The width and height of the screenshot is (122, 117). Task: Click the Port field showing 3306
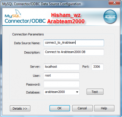pos(98,67)
